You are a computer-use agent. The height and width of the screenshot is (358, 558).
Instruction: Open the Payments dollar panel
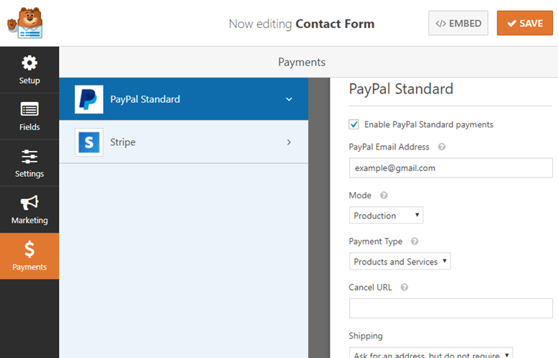tap(30, 256)
